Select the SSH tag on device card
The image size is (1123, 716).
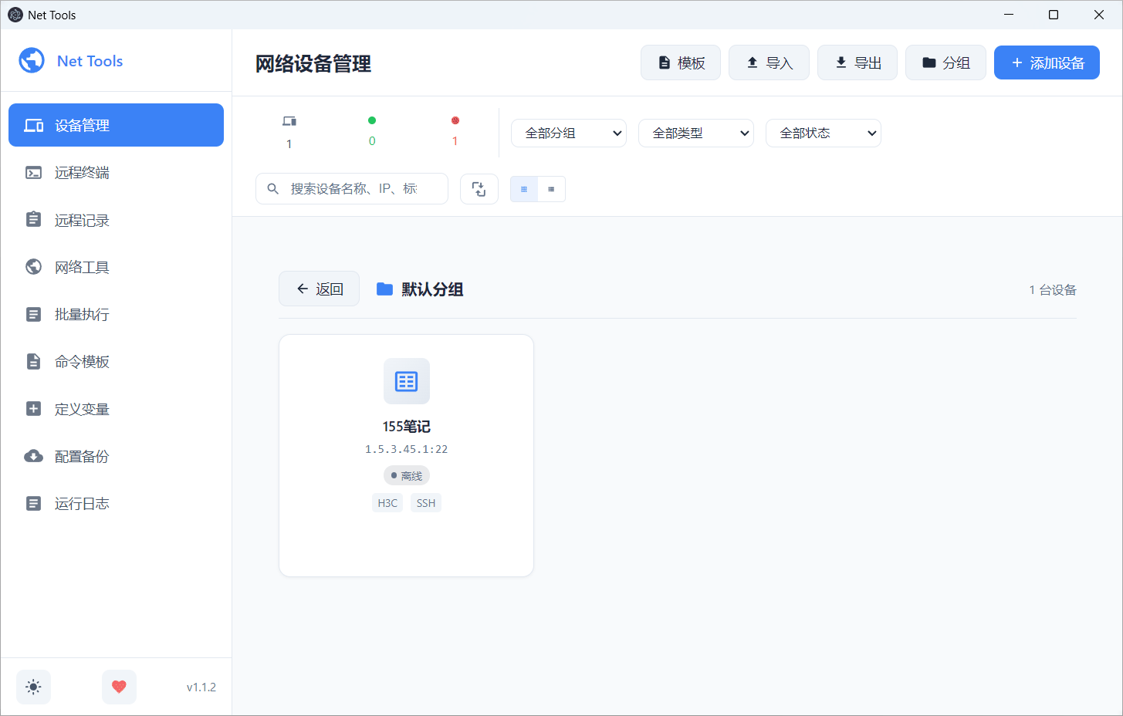[426, 503]
